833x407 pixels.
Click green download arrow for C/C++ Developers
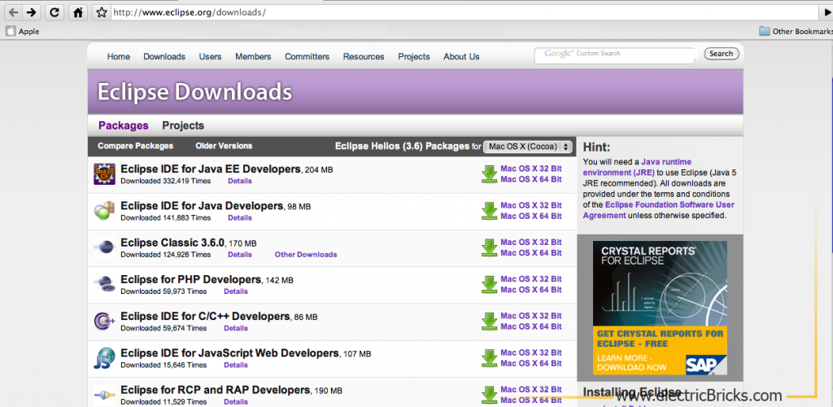click(x=489, y=321)
